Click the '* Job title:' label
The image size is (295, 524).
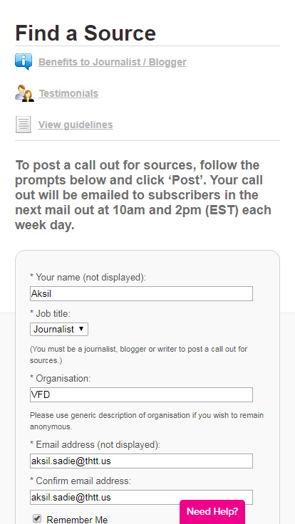click(50, 313)
